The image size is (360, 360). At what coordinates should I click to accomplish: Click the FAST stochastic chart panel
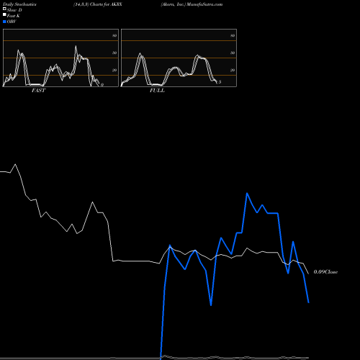pos(60,58)
